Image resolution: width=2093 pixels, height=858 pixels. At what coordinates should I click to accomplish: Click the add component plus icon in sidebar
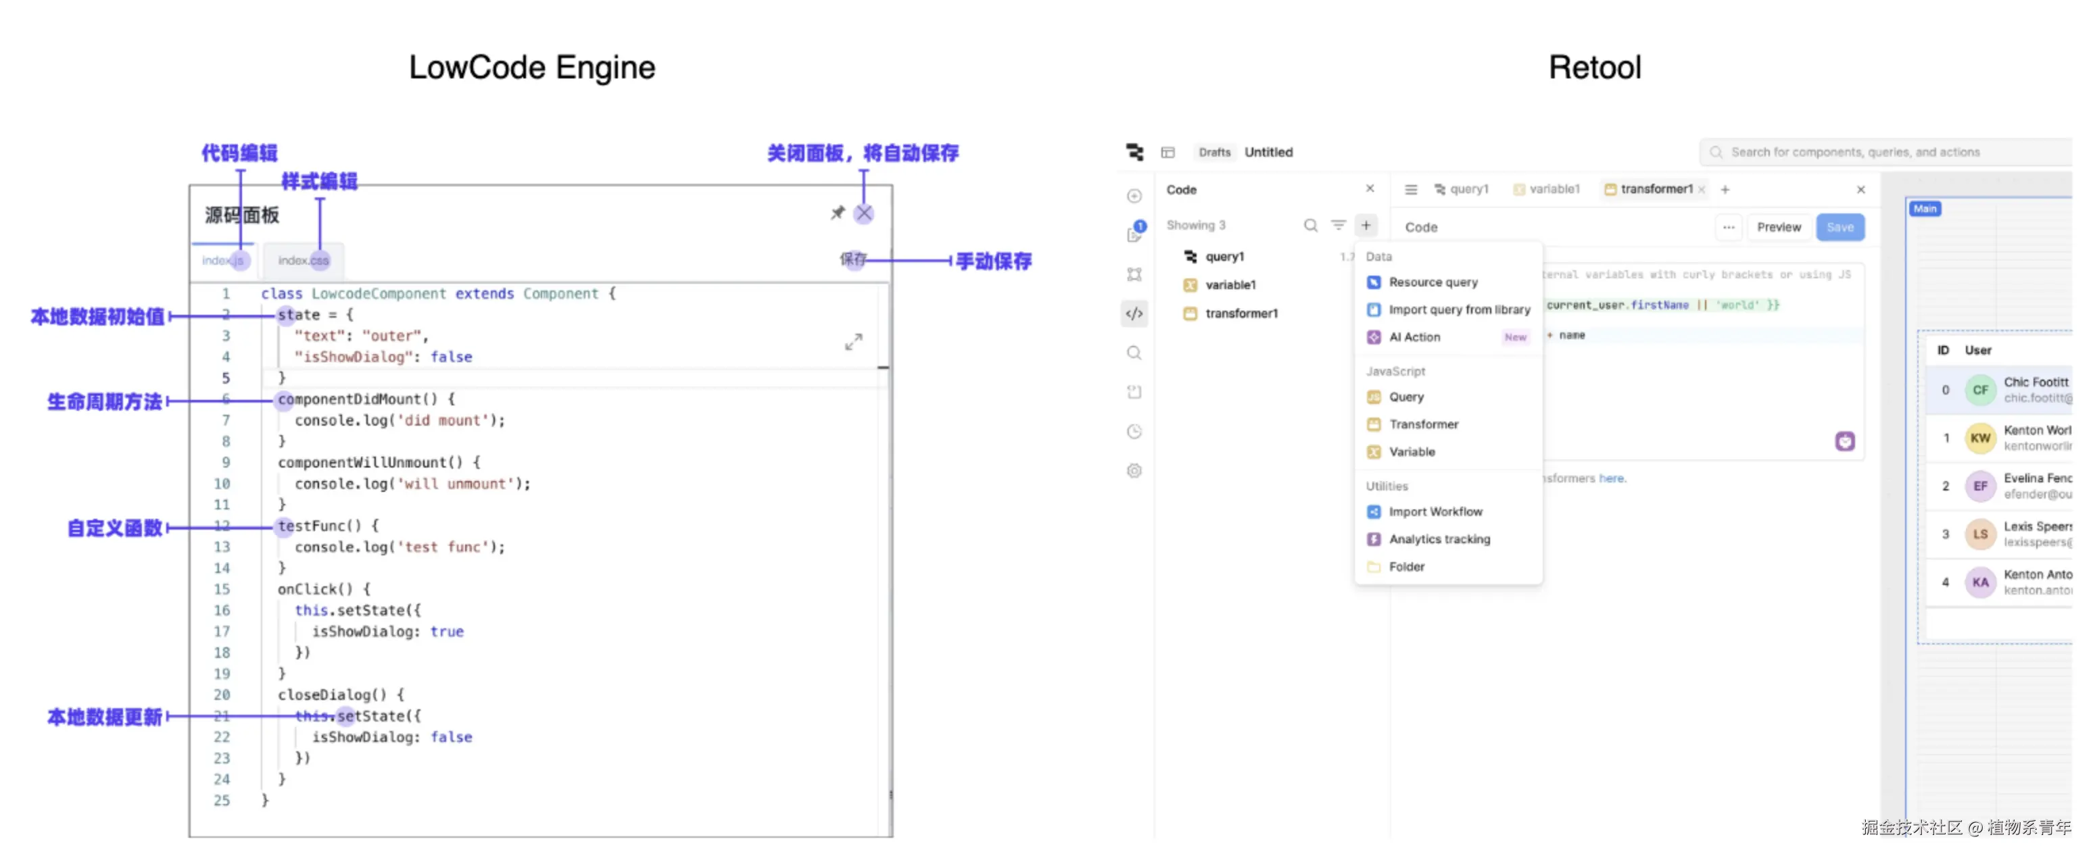1134,196
